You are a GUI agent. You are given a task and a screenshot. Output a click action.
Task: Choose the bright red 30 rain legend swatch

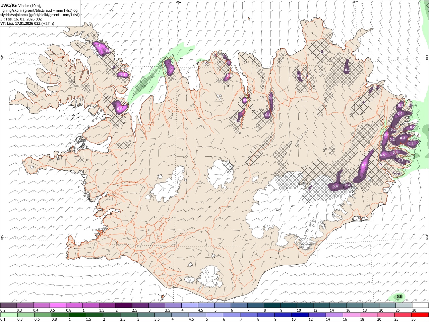pyautogui.click(x=420, y=315)
